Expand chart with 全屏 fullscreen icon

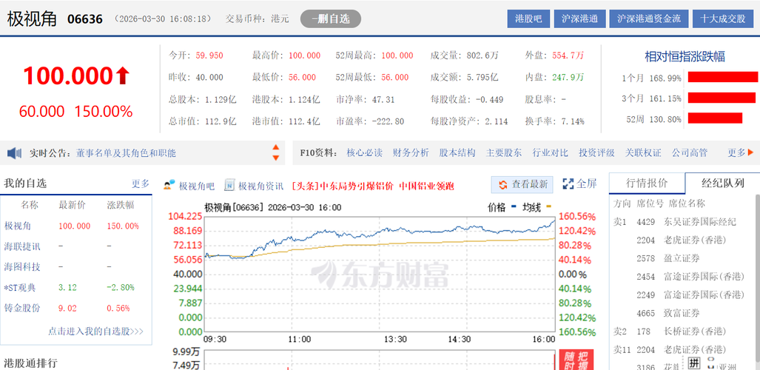pyautogui.click(x=579, y=184)
